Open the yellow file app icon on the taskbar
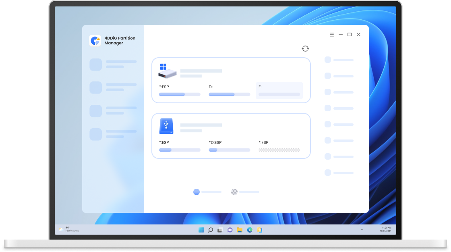This screenshot has width=451, height=252. [259, 230]
